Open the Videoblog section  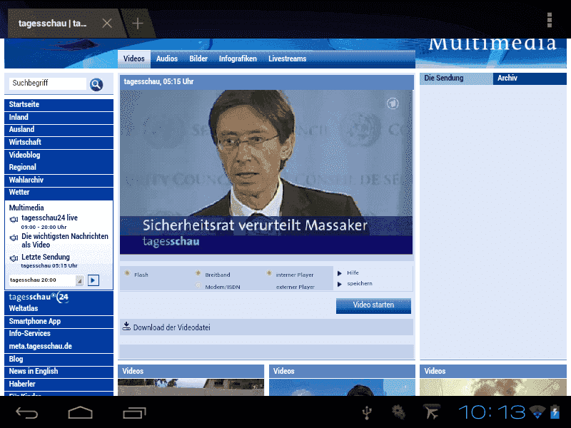[x=59, y=155]
